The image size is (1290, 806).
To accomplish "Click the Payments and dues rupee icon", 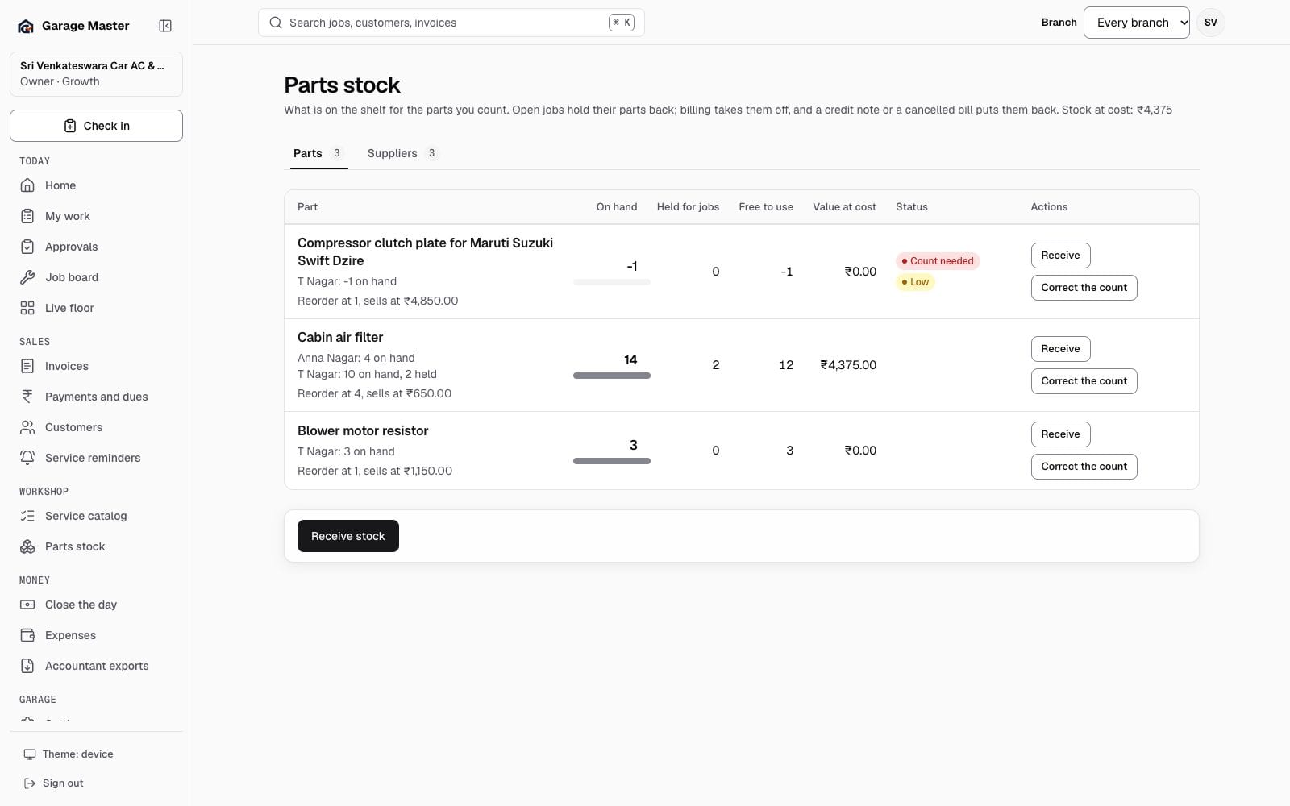I will (27, 397).
